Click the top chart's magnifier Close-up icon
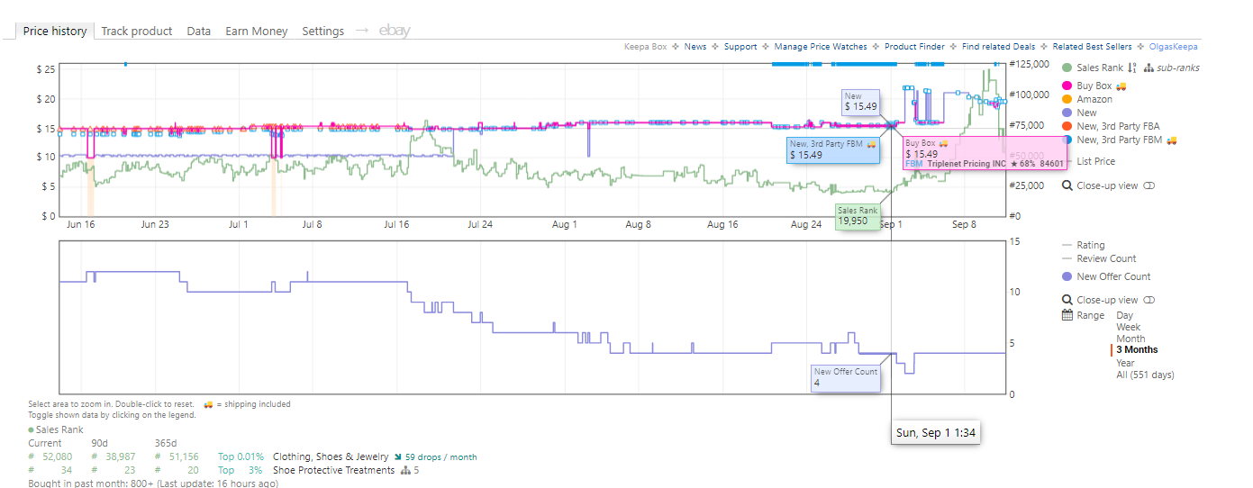This screenshot has height=488, width=1253. click(x=1067, y=185)
